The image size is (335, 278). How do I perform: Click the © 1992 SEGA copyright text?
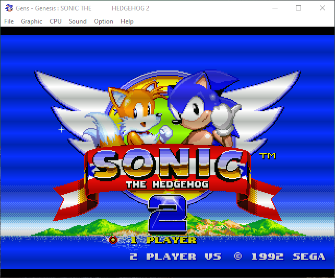tap(280, 256)
